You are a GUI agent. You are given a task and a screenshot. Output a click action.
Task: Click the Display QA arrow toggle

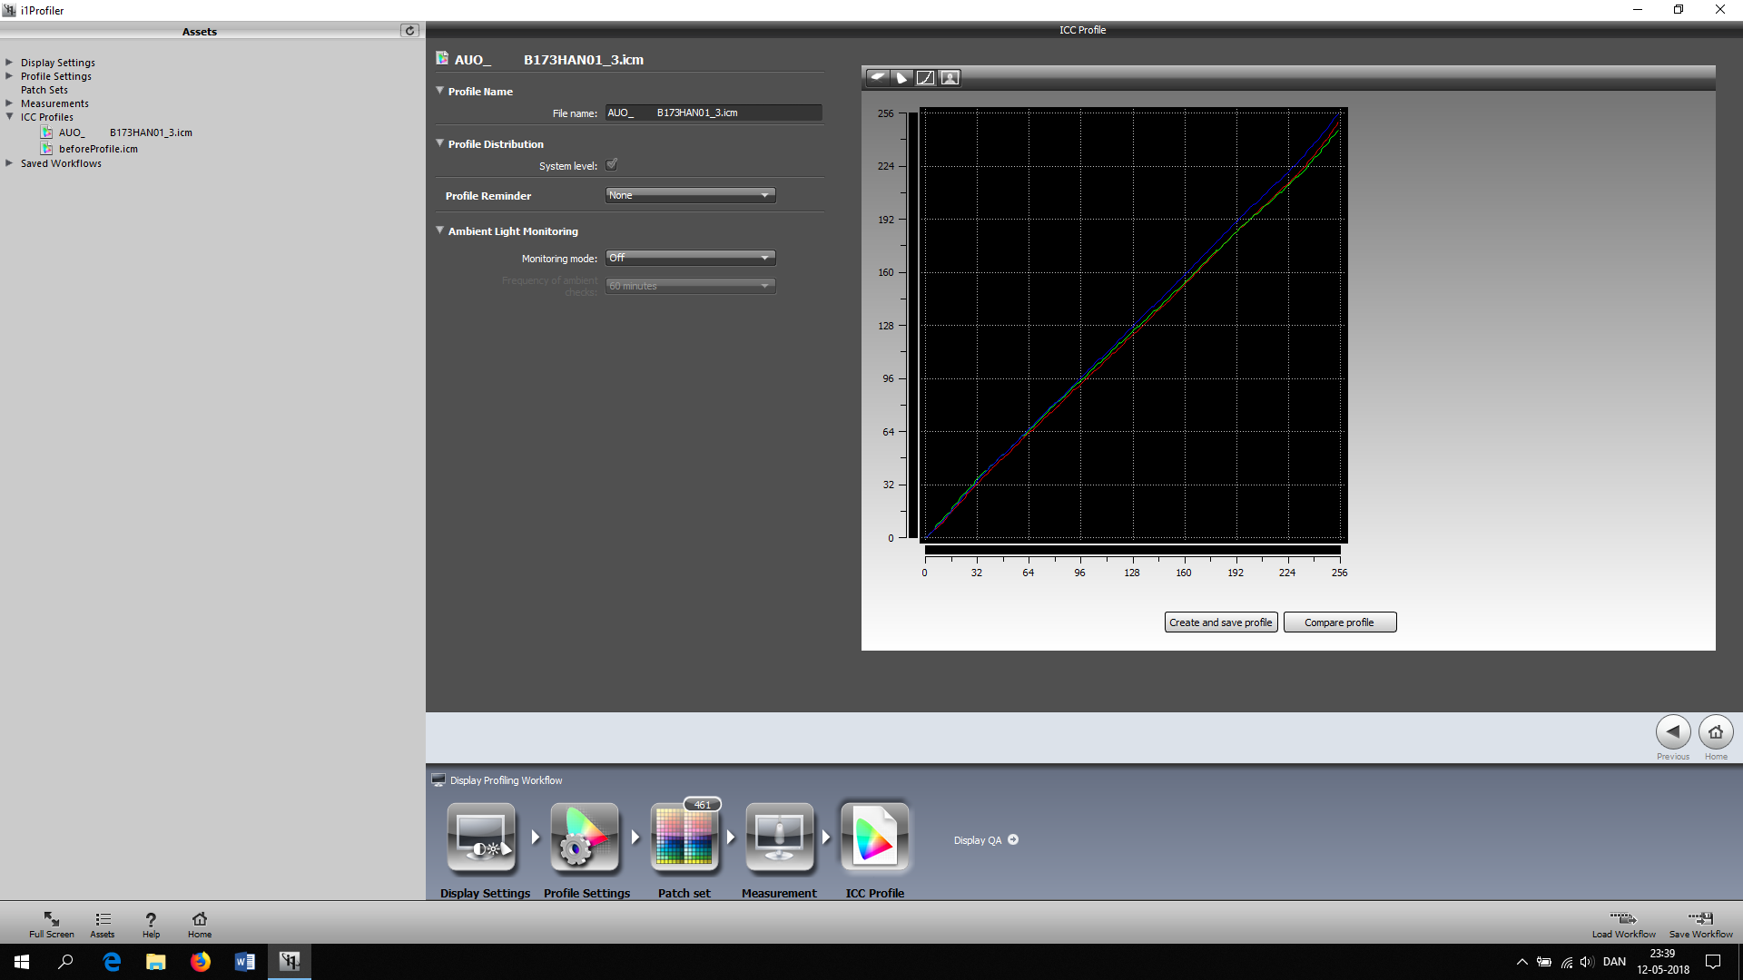pyautogui.click(x=1014, y=839)
